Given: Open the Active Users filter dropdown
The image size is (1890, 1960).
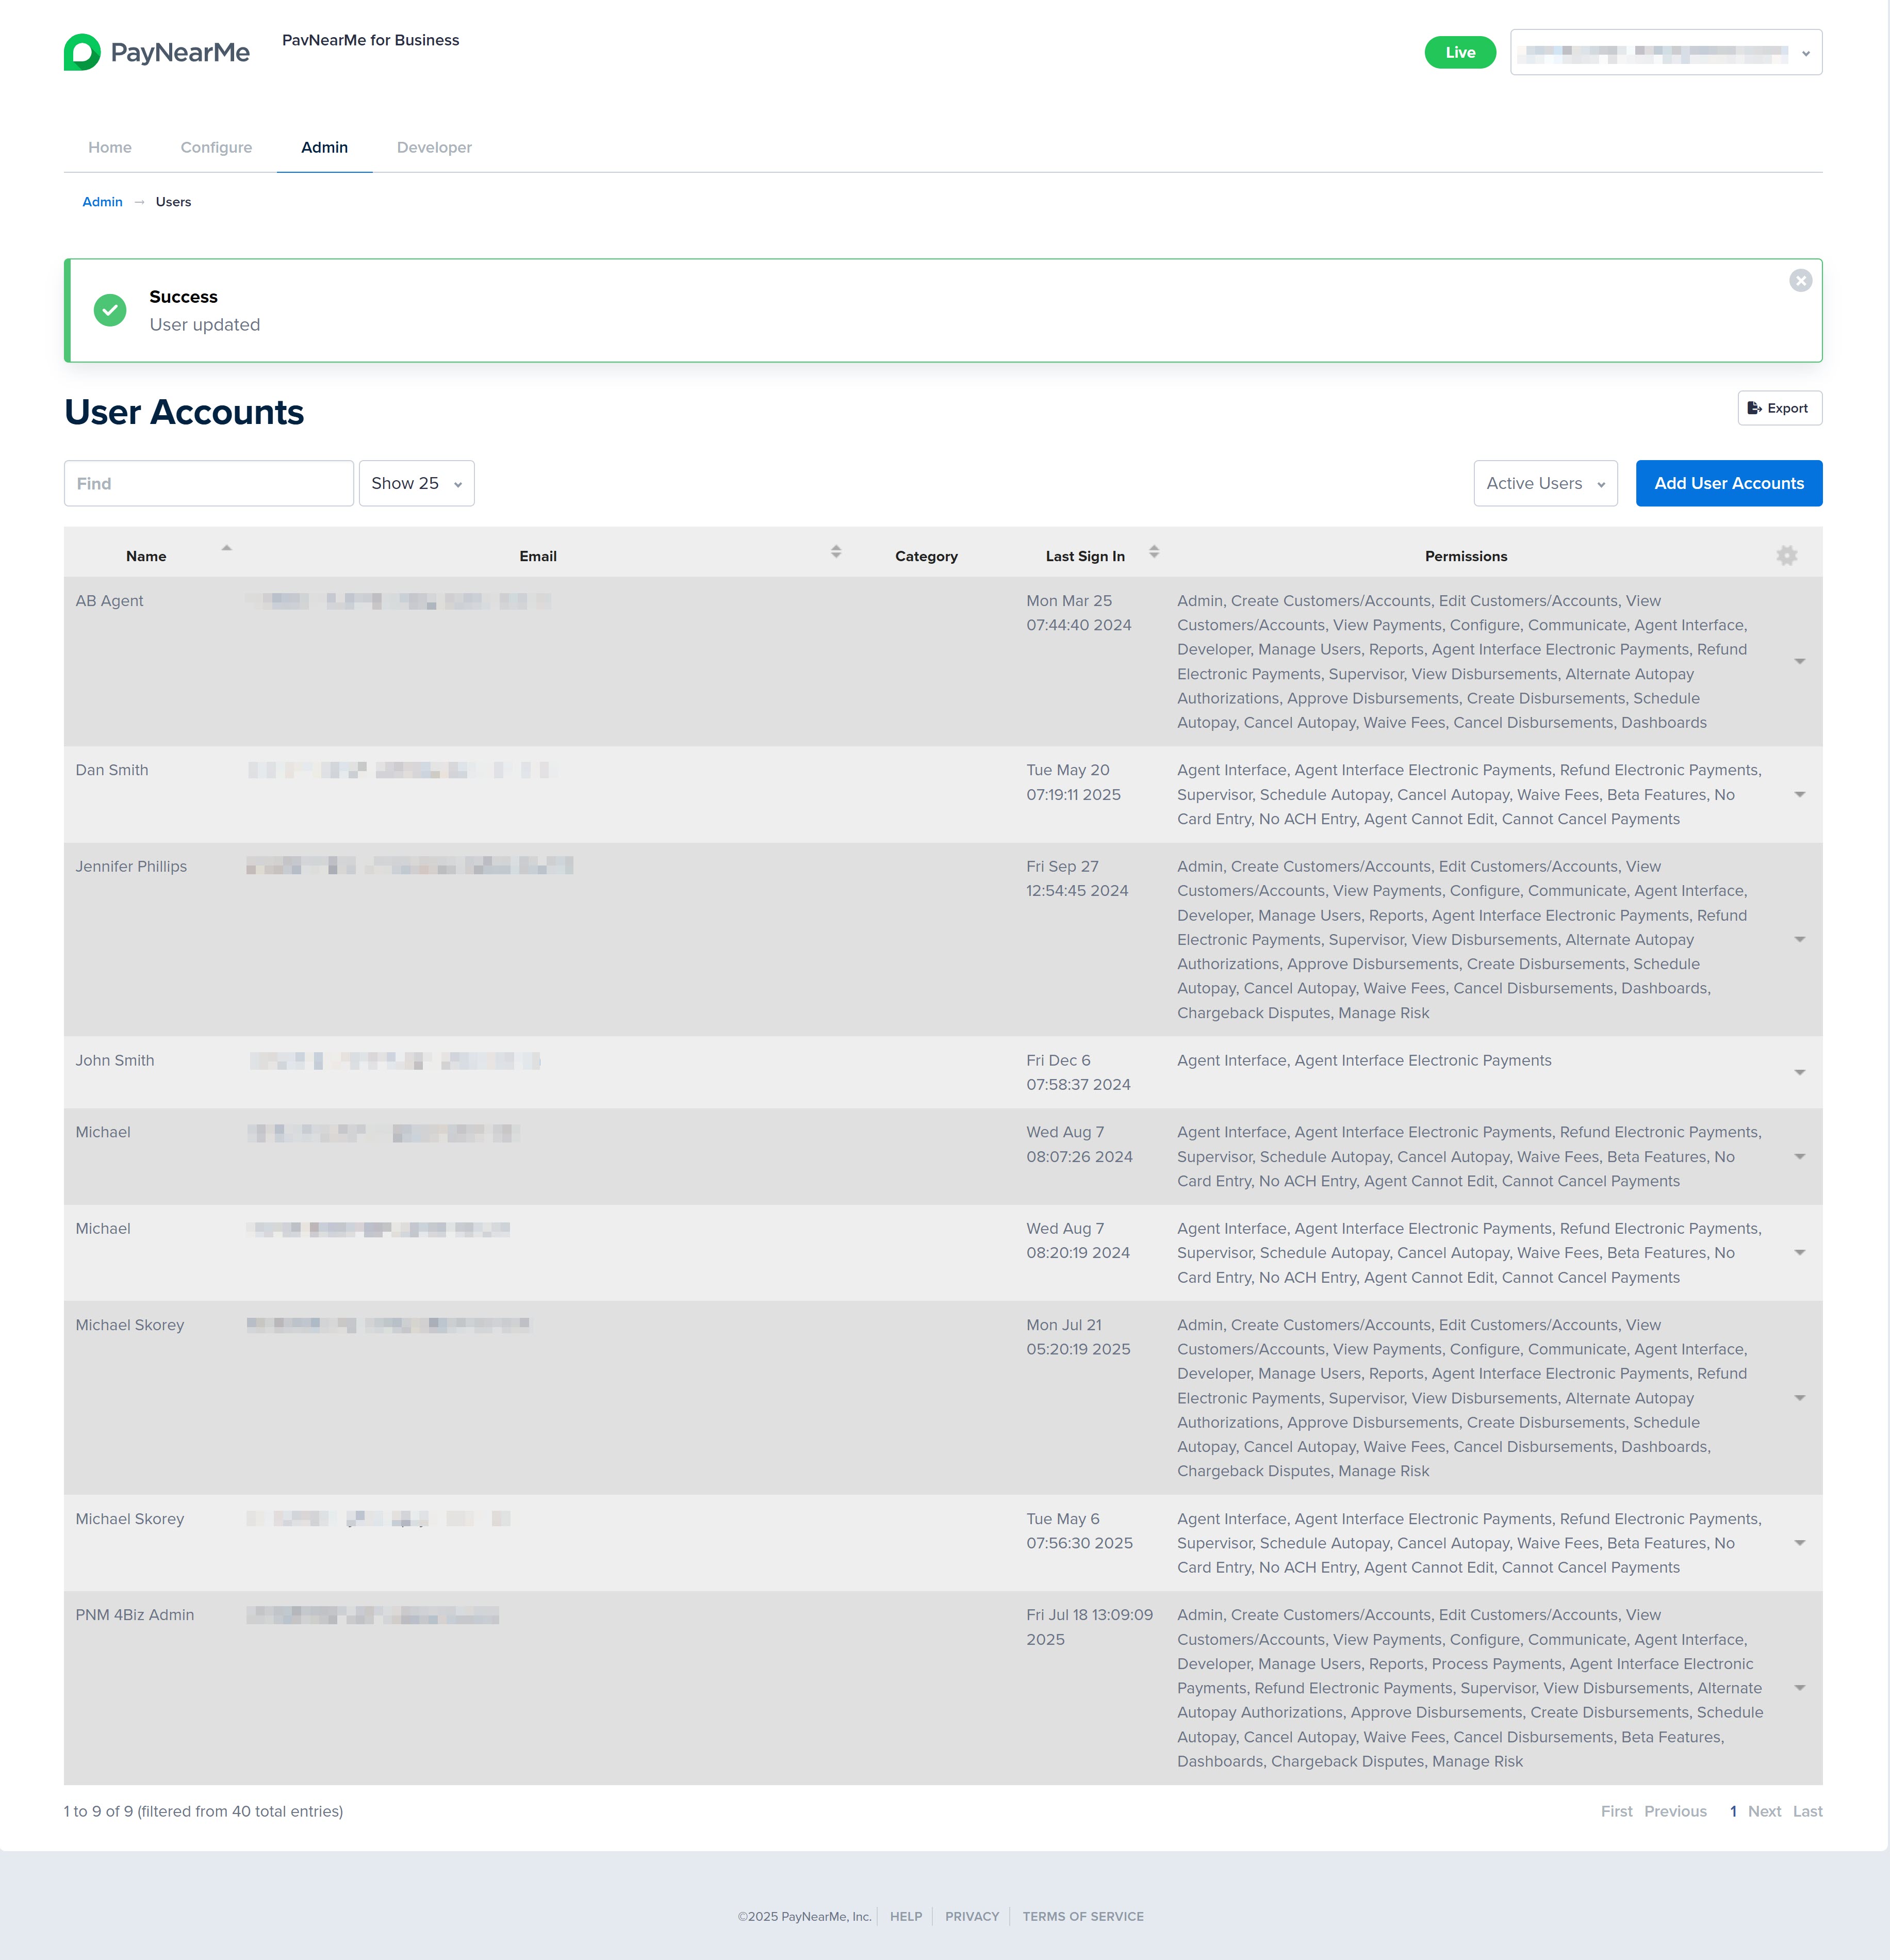Looking at the screenshot, I should [x=1545, y=483].
